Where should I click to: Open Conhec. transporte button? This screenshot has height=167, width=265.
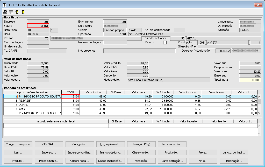point(18,144)
